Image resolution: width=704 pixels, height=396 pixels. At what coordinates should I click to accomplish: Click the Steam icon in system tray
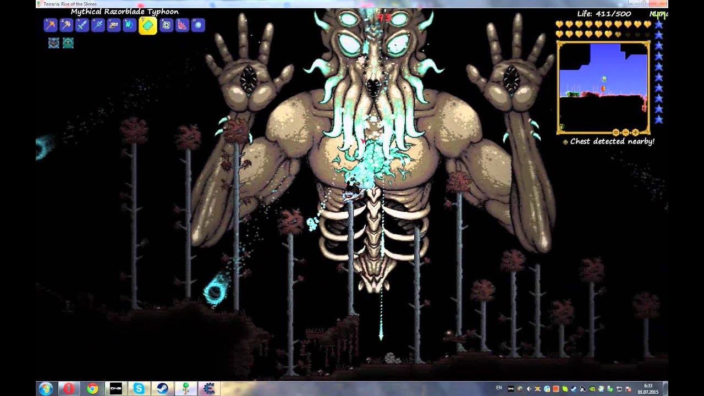[x=574, y=389]
